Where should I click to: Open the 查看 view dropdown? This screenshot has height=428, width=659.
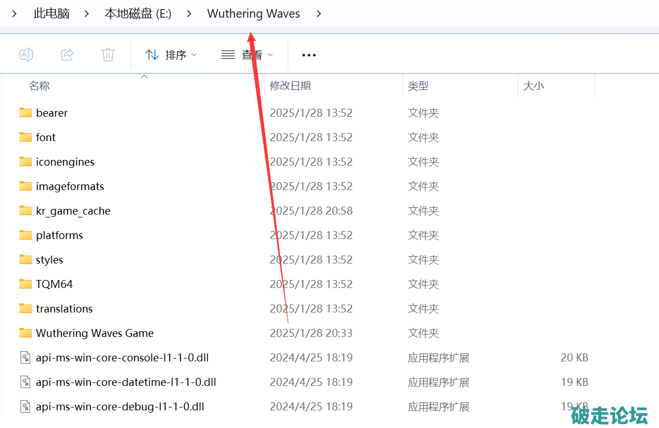tap(247, 55)
